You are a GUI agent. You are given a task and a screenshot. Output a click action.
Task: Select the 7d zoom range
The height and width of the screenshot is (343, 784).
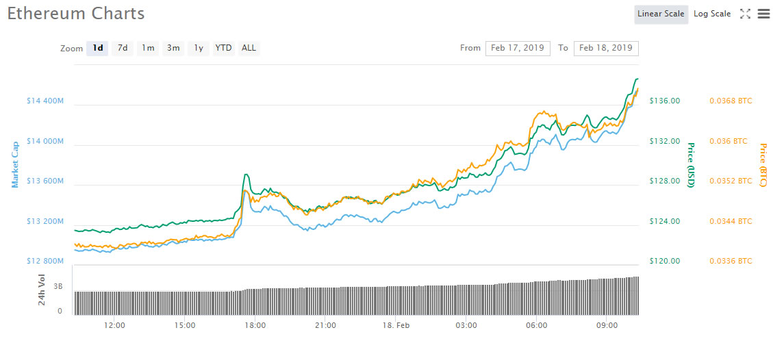click(123, 48)
